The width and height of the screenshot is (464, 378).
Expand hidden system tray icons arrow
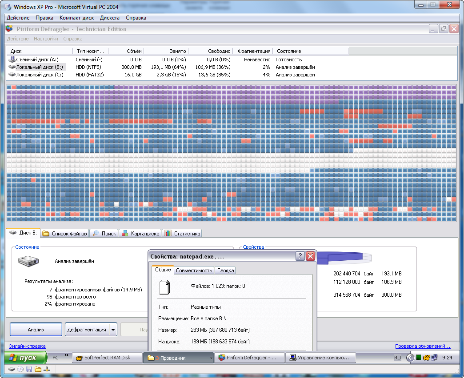(x=410, y=358)
